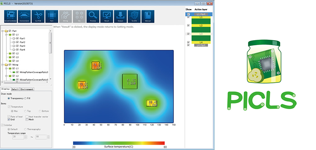Select the Transparency draw mode radio

point(9,98)
